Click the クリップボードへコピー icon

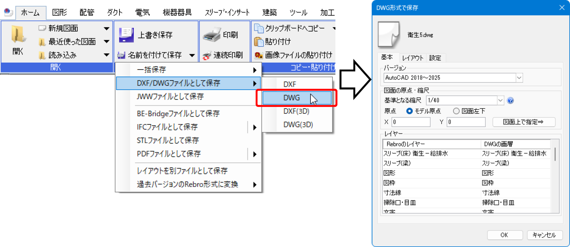click(x=259, y=28)
